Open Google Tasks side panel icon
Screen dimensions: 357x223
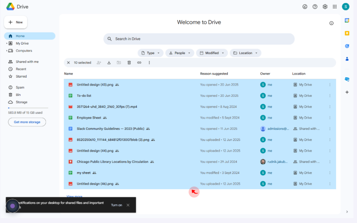click(x=347, y=46)
